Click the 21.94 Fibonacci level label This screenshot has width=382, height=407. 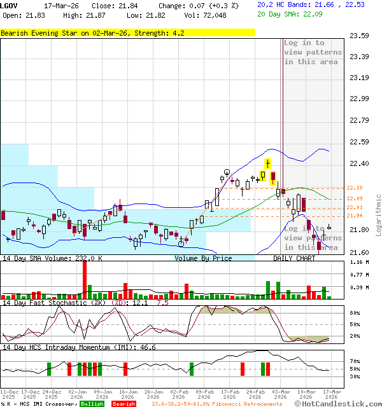(x=355, y=216)
